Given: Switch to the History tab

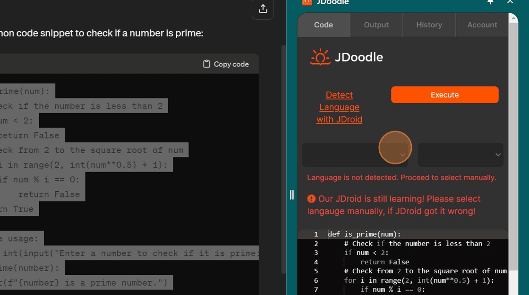Looking at the screenshot, I should [x=429, y=25].
